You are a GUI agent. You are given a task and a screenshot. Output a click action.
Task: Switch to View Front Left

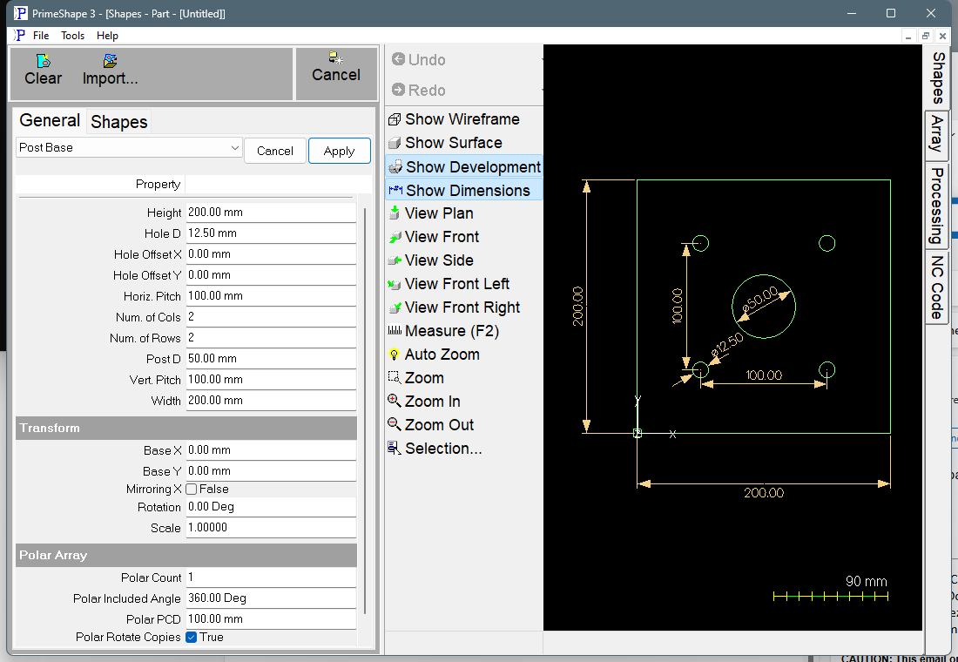[x=449, y=284]
